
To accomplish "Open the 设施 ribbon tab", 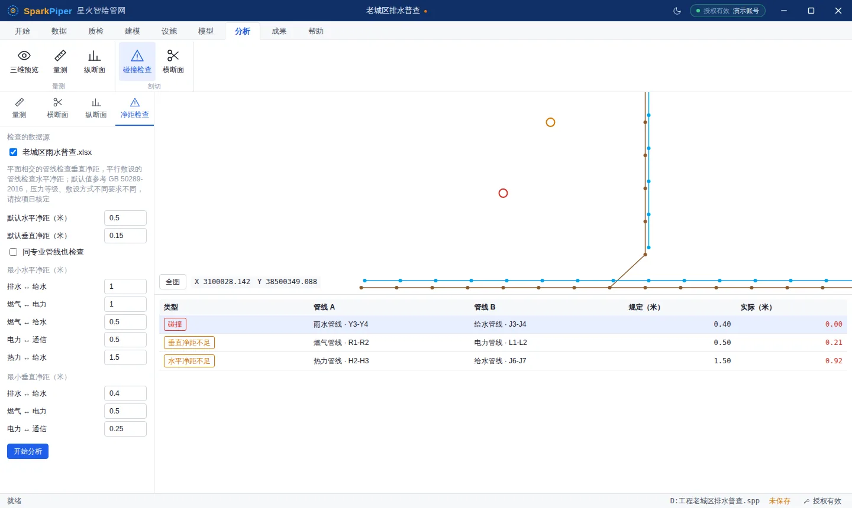I will click(x=169, y=31).
